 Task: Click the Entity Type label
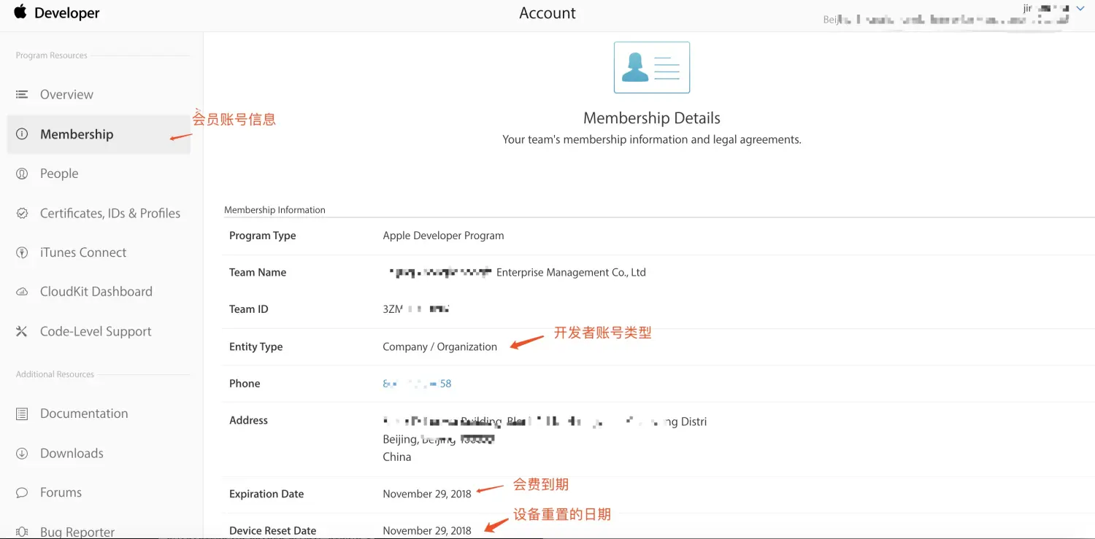pyautogui.click(x=255, y=347)
